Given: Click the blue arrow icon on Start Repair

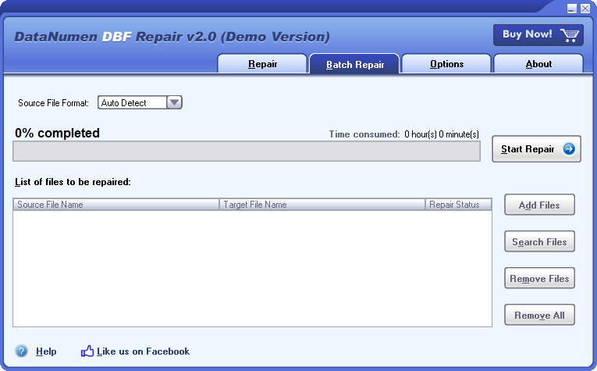Looking at the screenshot, I should (x=569, y=148).
